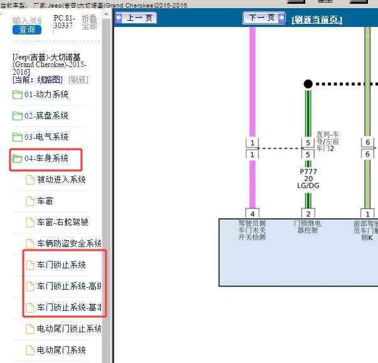Click wire label P777 20 LG/DG
Image resolution: width=378 pixels, height=363 pixels.
point(308,179)
